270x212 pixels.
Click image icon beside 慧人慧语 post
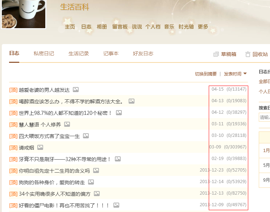(67, 124)
